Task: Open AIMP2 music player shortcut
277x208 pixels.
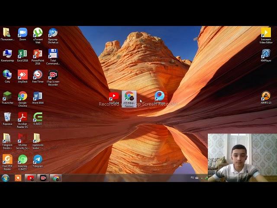Action: pyautogui.click(x=266, y=96)
